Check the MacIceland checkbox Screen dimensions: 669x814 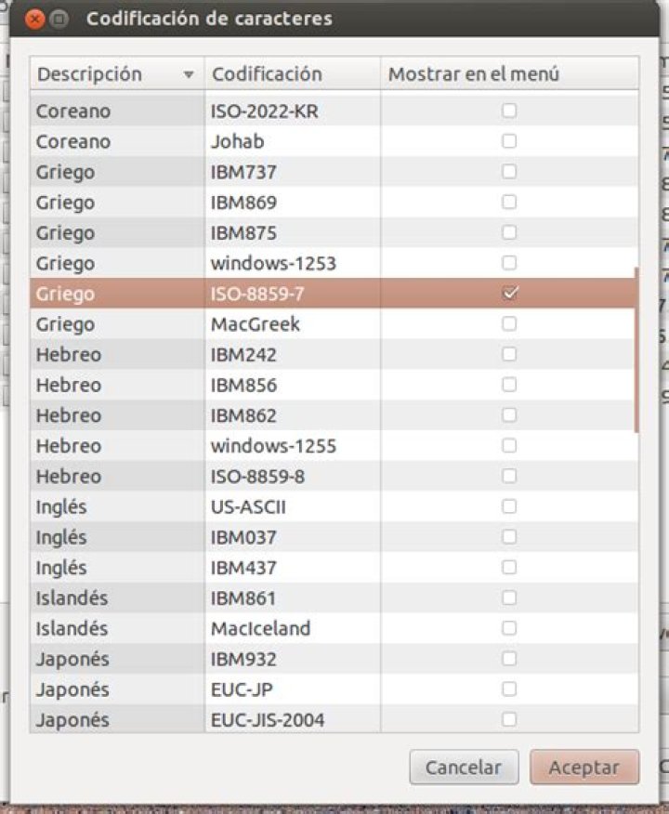click(x=509, y=628)
